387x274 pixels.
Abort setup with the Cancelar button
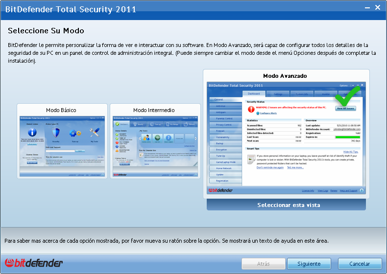tap(360, 264)
